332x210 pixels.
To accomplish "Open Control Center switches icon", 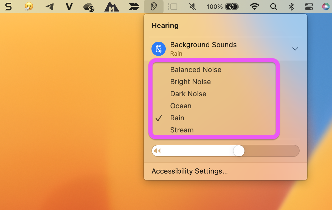I will point(309,7).
